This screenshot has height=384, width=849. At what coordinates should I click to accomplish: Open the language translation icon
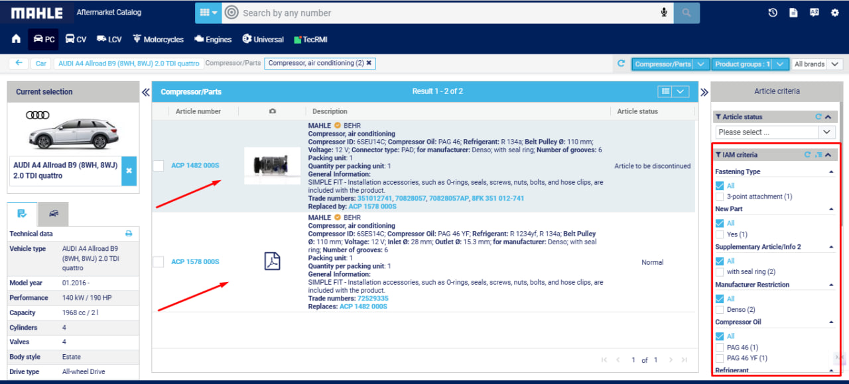coord(815,13)
